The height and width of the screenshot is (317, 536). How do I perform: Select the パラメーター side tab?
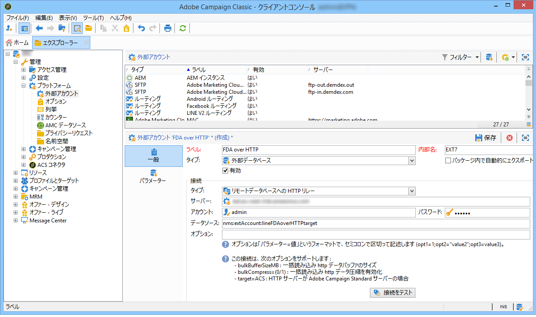154,177
